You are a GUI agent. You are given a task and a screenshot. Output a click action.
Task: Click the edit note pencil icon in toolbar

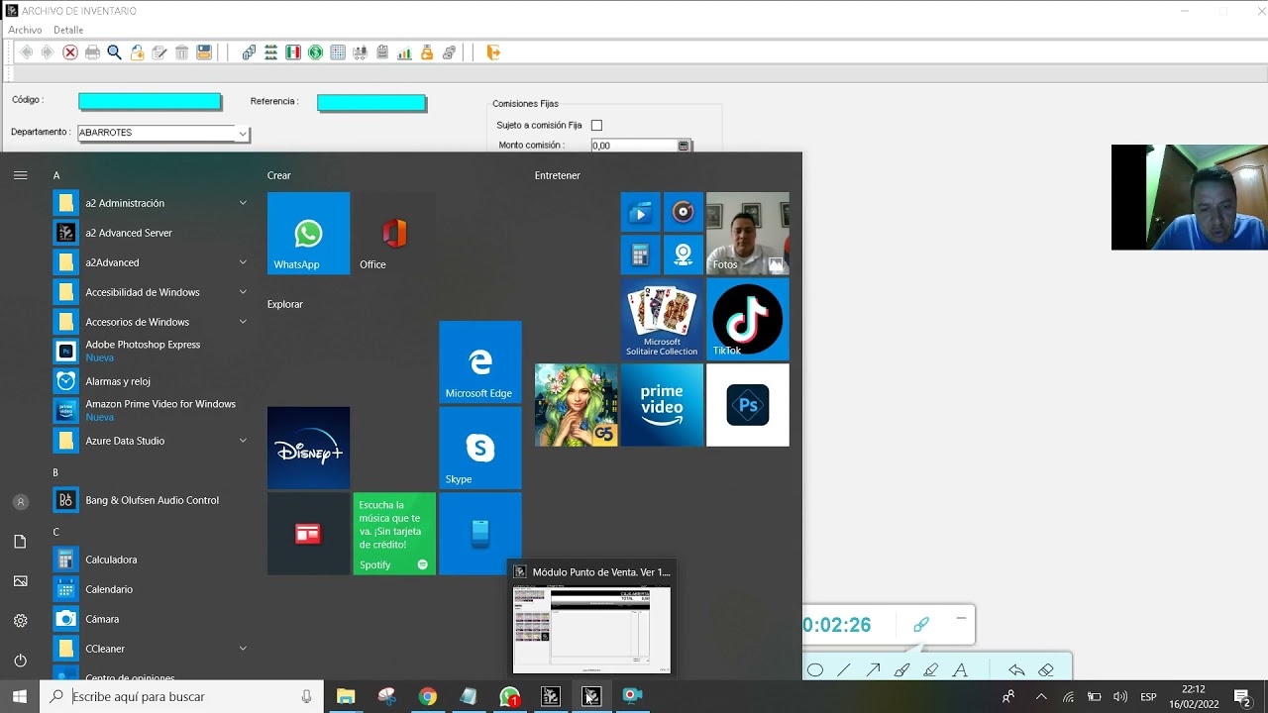159,52
